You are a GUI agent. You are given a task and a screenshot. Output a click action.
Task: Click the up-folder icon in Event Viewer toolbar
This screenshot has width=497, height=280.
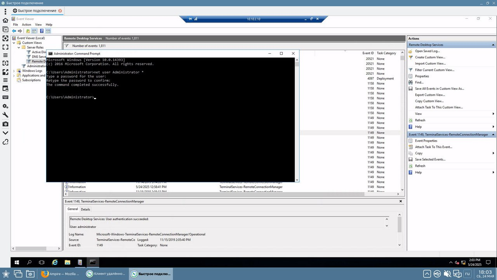point(28,31)
